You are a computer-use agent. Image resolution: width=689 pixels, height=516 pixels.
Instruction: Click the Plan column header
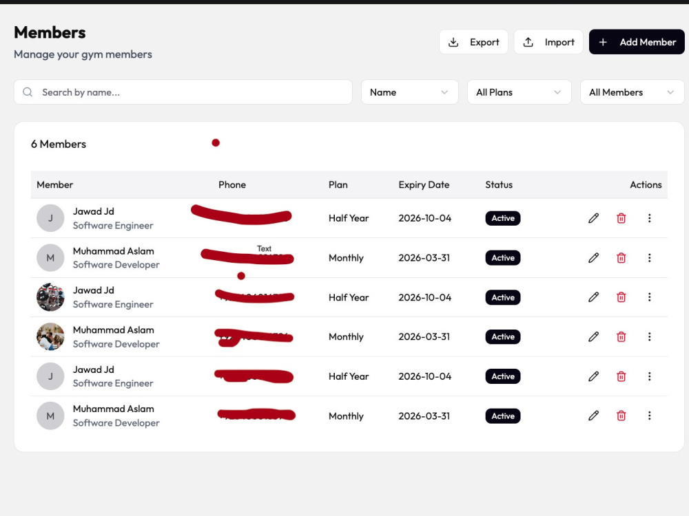pos(338,184)
